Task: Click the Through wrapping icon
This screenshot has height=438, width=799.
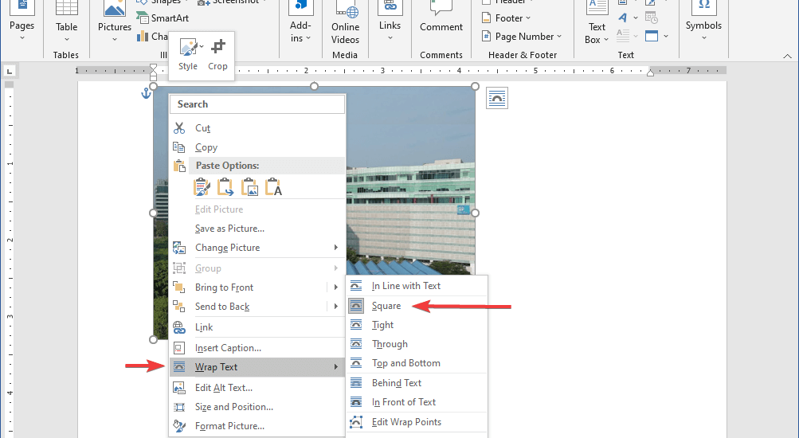Action: [356, 344]
